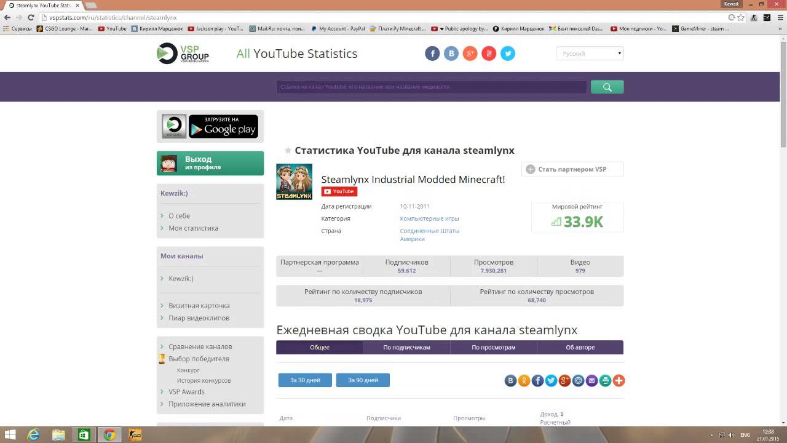Click the red plus more-sharing icon

click(619, 381)
